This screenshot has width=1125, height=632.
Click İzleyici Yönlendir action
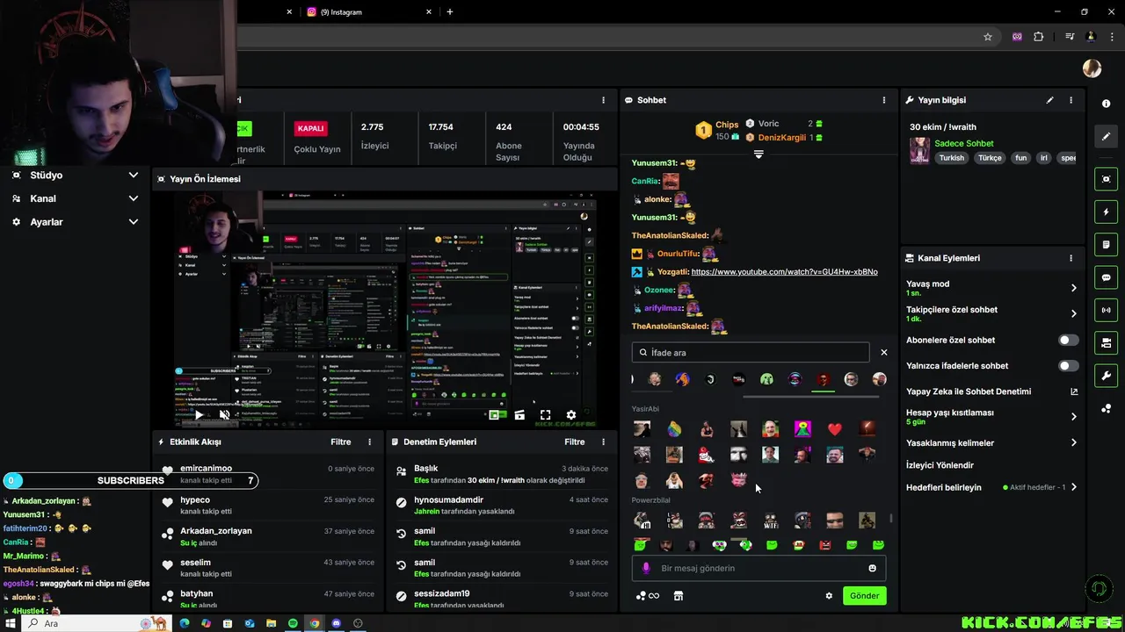pyautogui.click(x=940, y=465)
